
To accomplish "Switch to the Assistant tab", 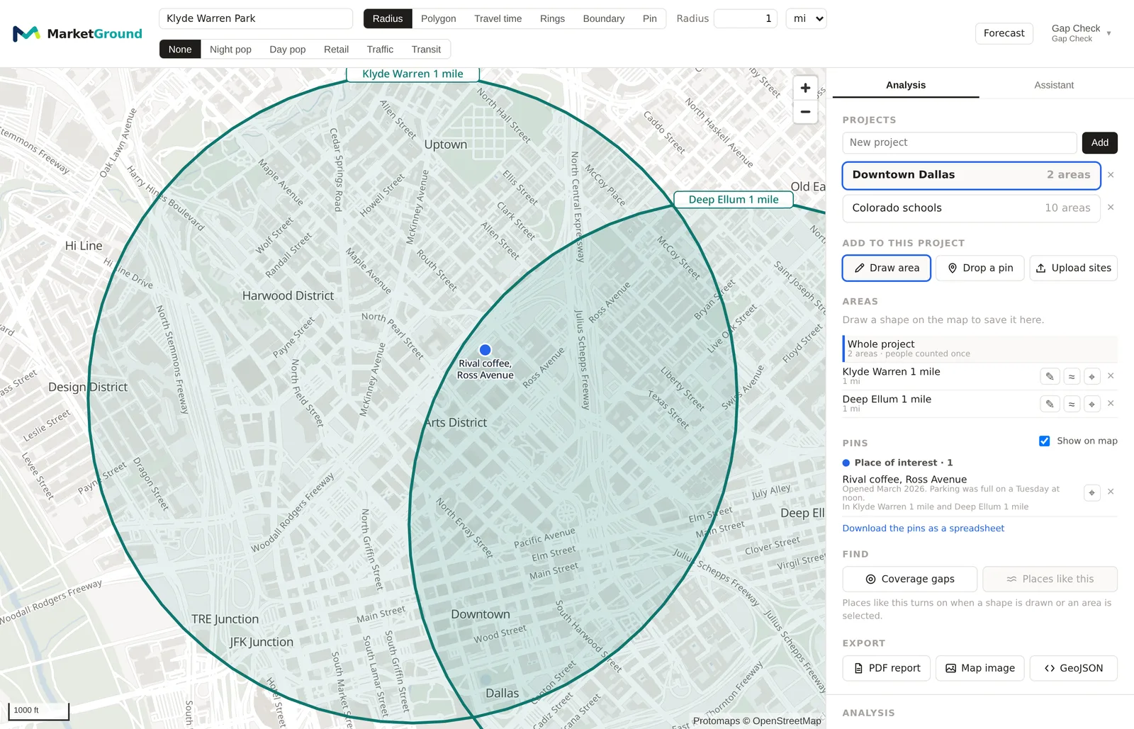I will 1054,85.
